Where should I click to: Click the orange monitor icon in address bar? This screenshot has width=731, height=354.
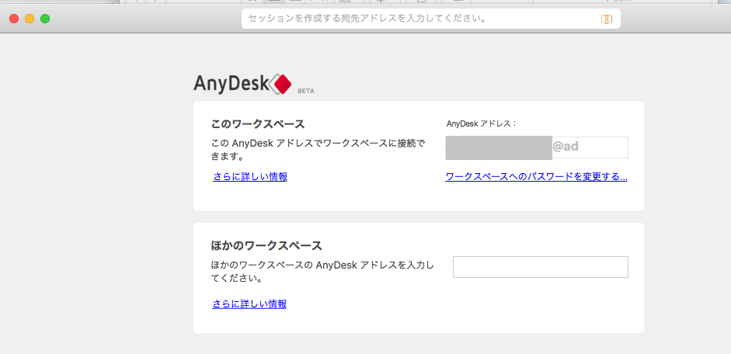tap(606, 19)
